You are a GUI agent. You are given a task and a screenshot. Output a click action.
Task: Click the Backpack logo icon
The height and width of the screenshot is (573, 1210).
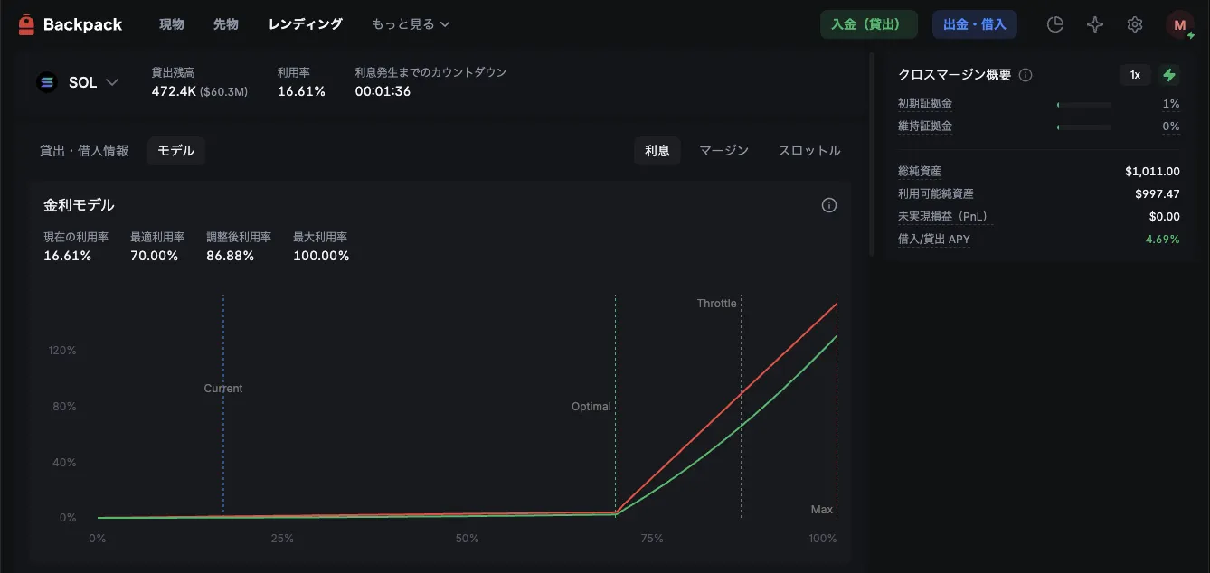(26, 24)
